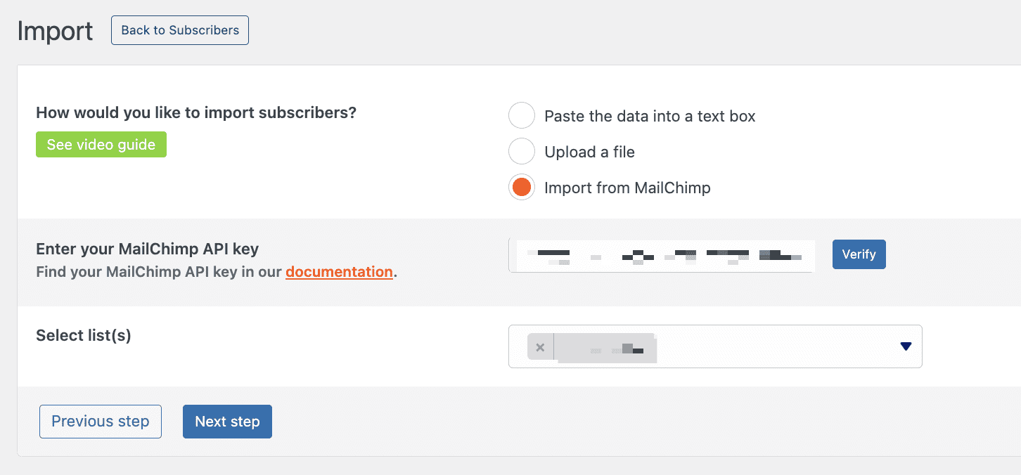1021x475 pixels.
Task: Click the selected list tag's blurred name
Action: 606,349
